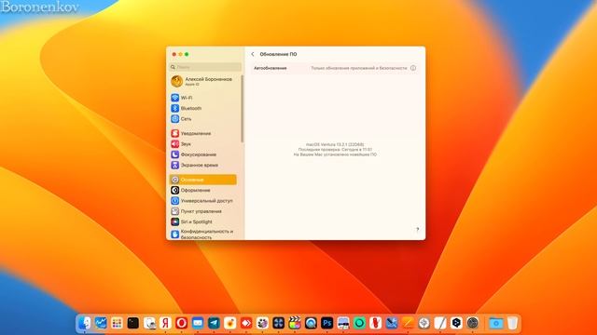Open QuickTime Player from the Dock
Viewport: 597px width, 335px height.
311,323
